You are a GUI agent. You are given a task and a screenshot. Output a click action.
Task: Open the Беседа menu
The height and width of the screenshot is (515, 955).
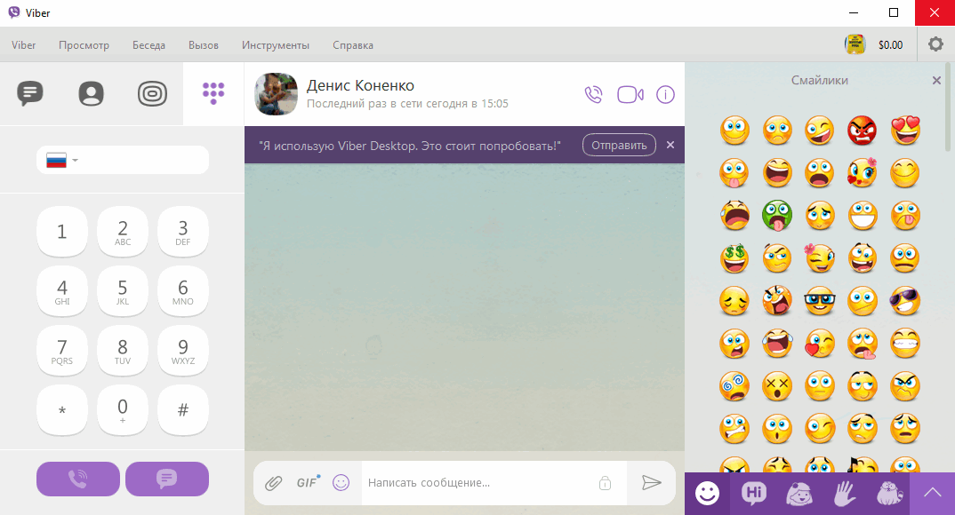point(148,45)
